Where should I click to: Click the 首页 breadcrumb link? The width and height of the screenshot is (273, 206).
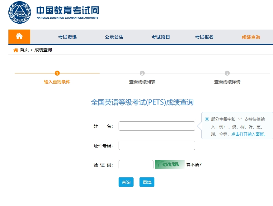[24, 50]
